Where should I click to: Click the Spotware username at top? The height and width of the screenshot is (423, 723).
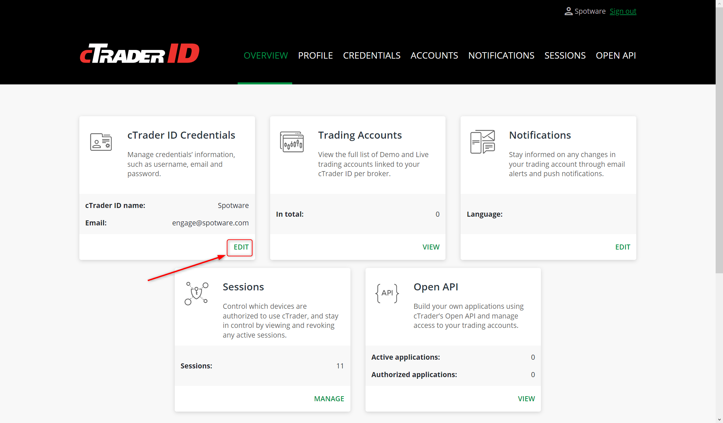click(x=590, y=11)
